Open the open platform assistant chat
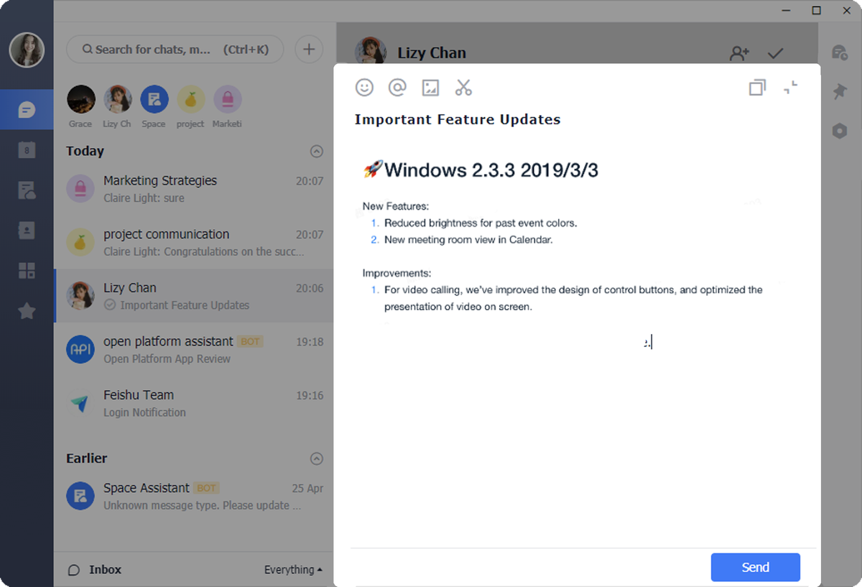862x587 pixels. 194,350
